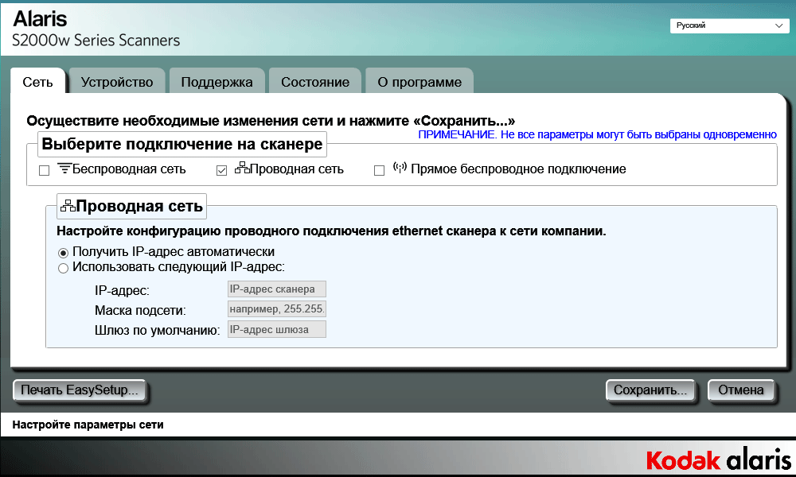Click the network icon in Проводная сеть heading
The image size is (796, 477).
[x=68, y=205]
